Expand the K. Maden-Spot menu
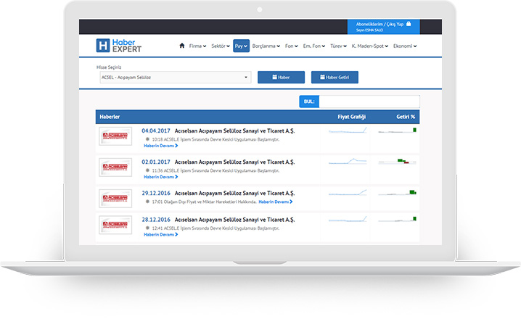This screenshot has width=521, height=319. 370,46
